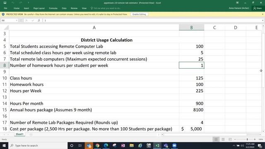Select the Class hours value 125
Viewport: 265px width, 149px height.
tap(191, 78)
